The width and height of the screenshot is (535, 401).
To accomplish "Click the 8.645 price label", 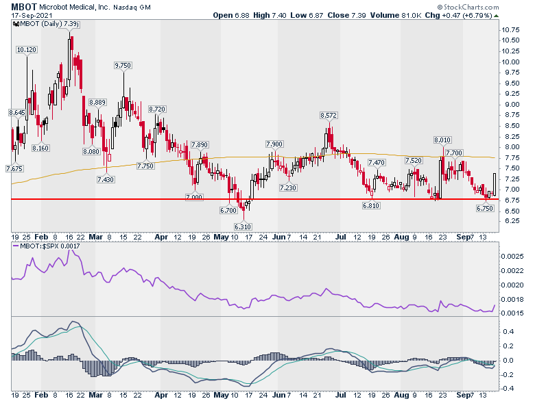I will coord(17,112).
